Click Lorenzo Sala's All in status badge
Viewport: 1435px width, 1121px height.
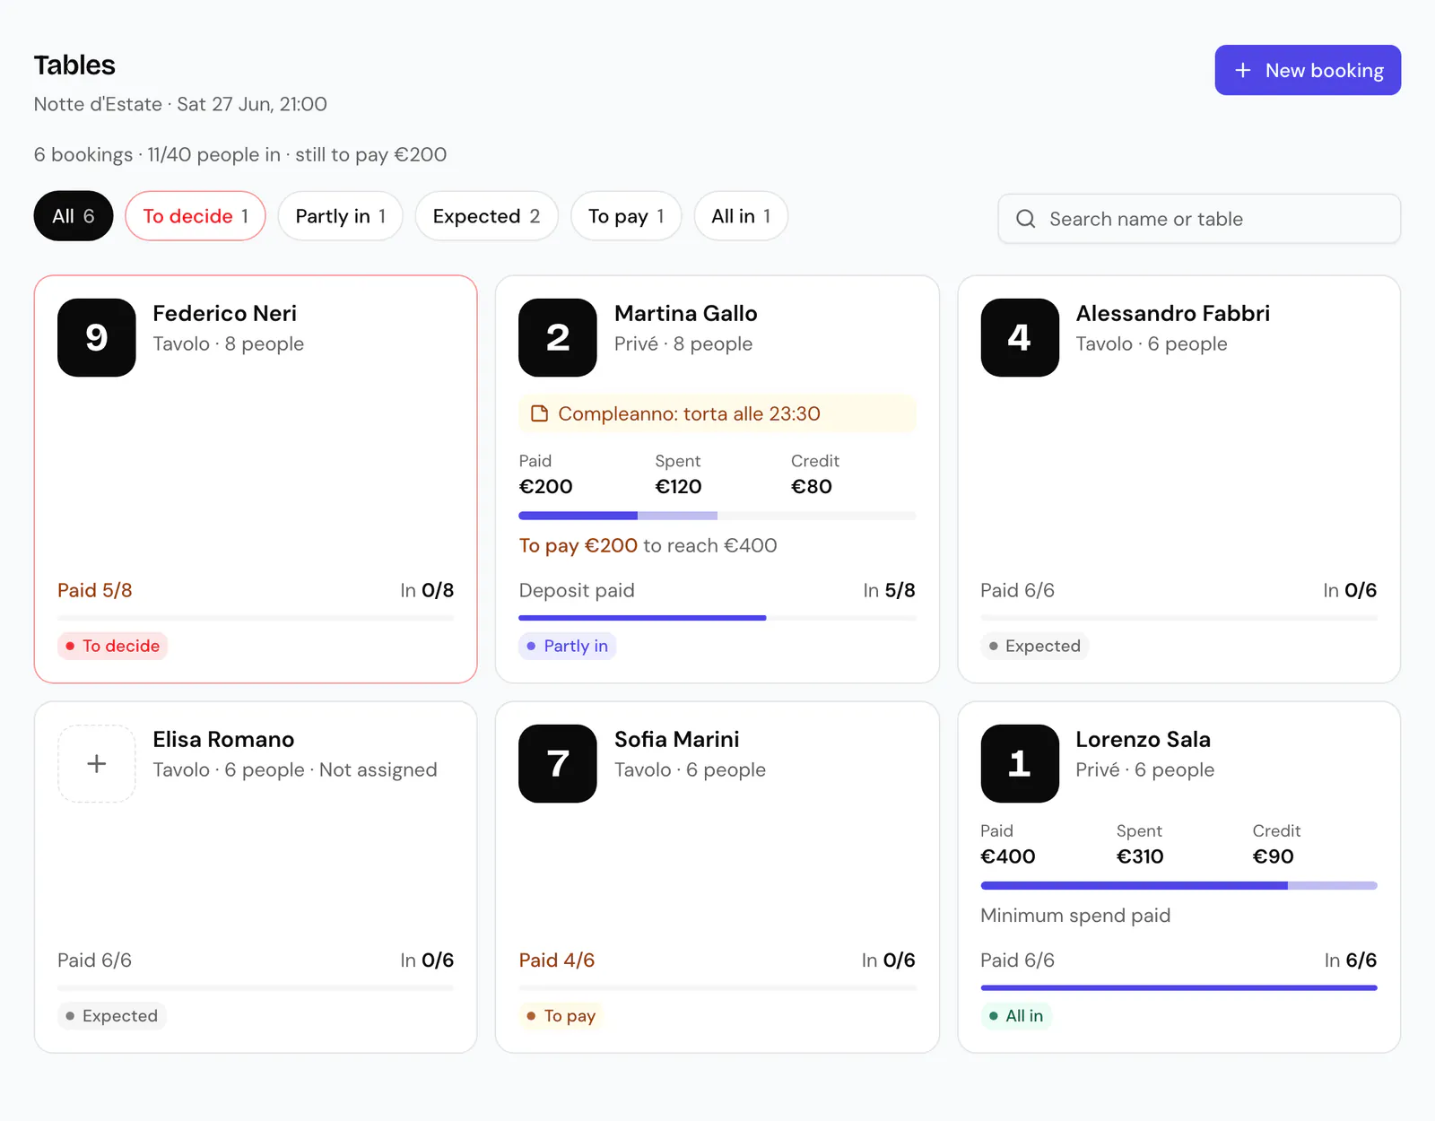[1015, 1016]
